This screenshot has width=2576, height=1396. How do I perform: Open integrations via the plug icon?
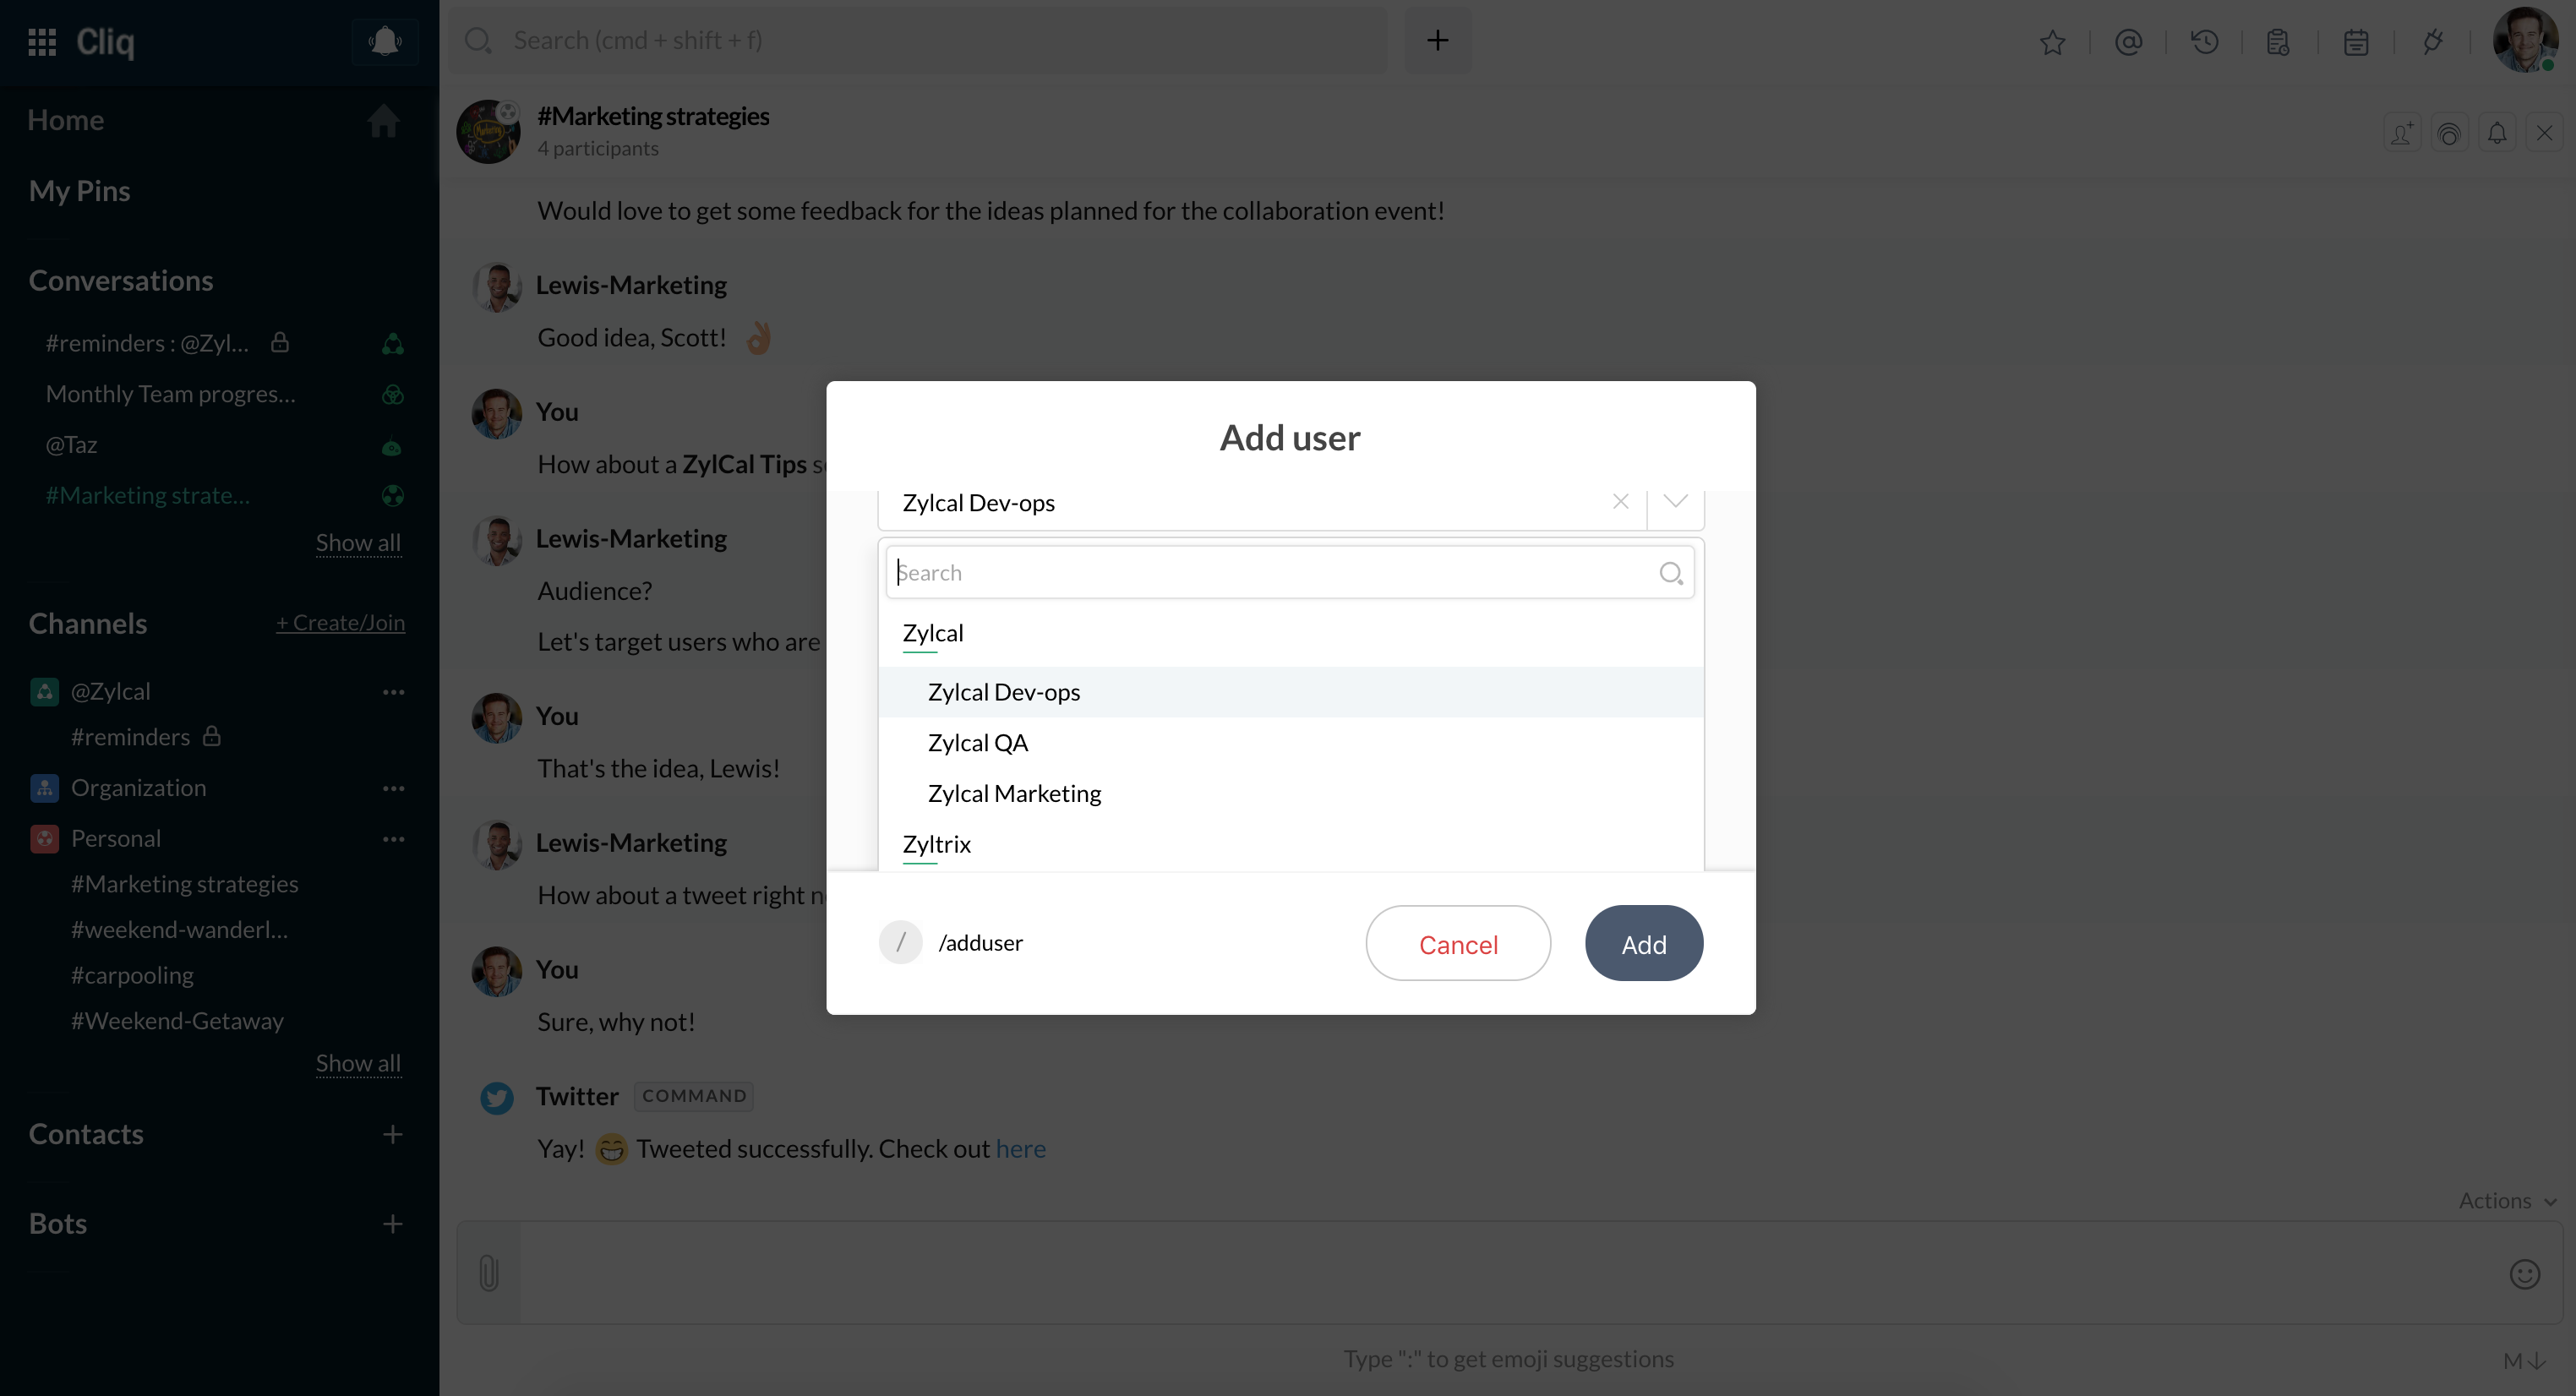click(2432, 41)
